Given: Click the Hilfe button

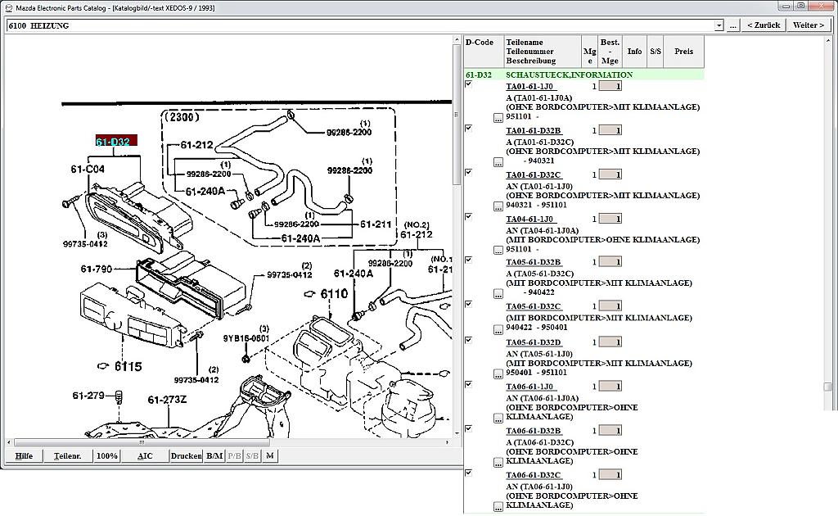Looking at the screenshot, I should tap(24, 455).
